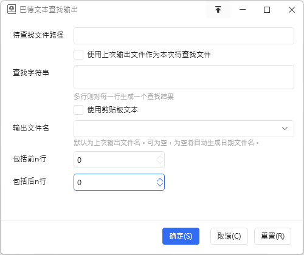Image resolution: width=304 pixels, height=255 pixels.
Task: Increase the 包括前n行 value
Action: click(x=160, y=158)
